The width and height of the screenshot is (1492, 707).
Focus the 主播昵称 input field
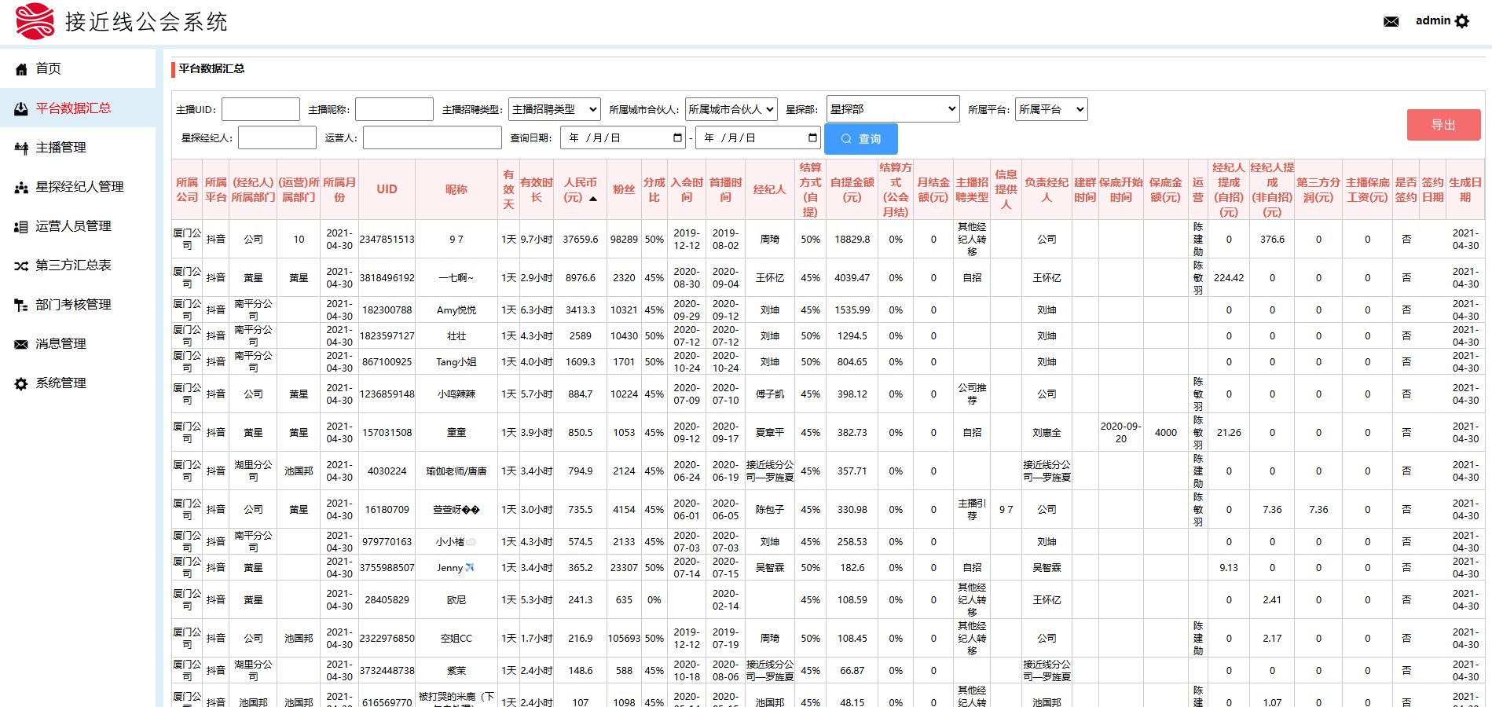pos(394,109)
